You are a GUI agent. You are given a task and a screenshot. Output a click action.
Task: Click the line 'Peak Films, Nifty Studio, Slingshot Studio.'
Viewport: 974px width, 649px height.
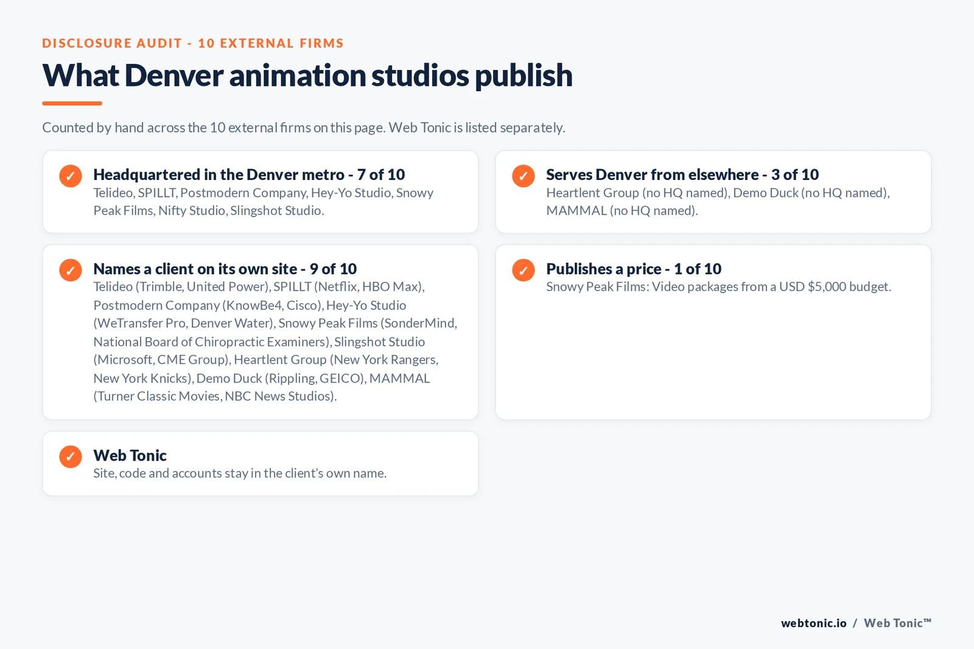tap(209, 210)
